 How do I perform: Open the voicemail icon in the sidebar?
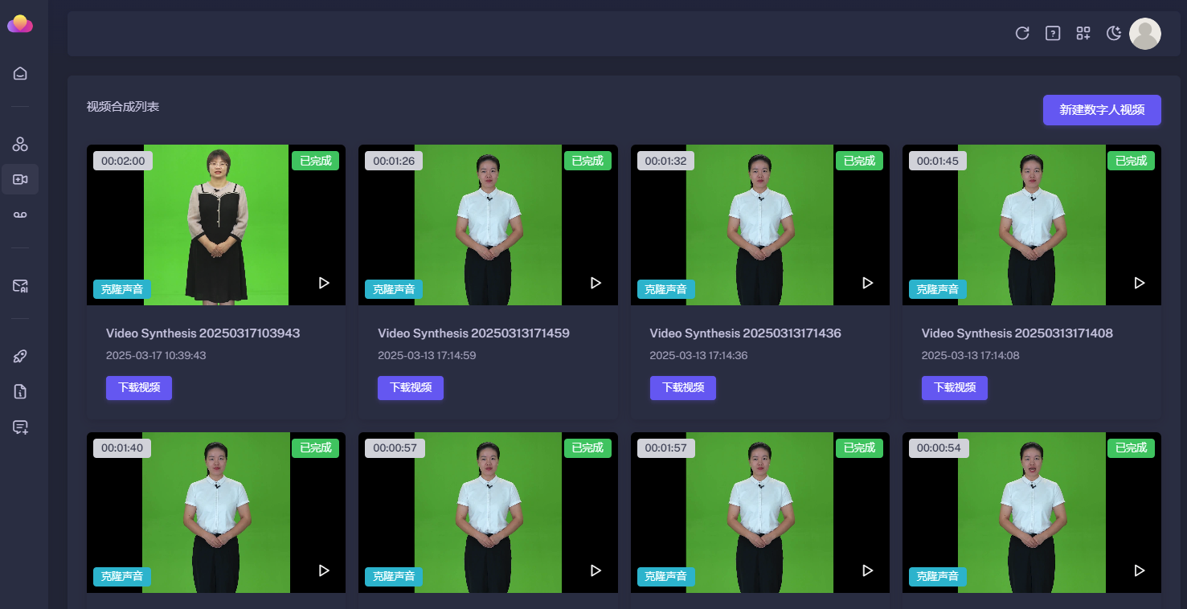(x=20, y=215)
